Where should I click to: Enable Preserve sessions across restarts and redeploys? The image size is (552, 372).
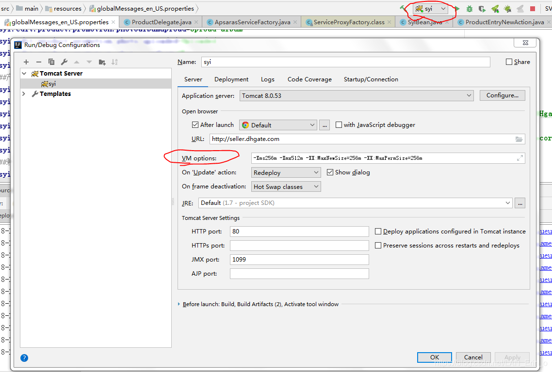coord(378,246)
